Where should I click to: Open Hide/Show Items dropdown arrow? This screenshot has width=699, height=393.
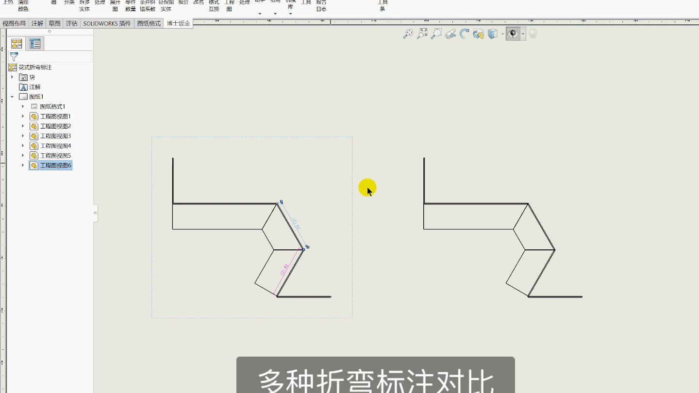[x=523, y=34]
